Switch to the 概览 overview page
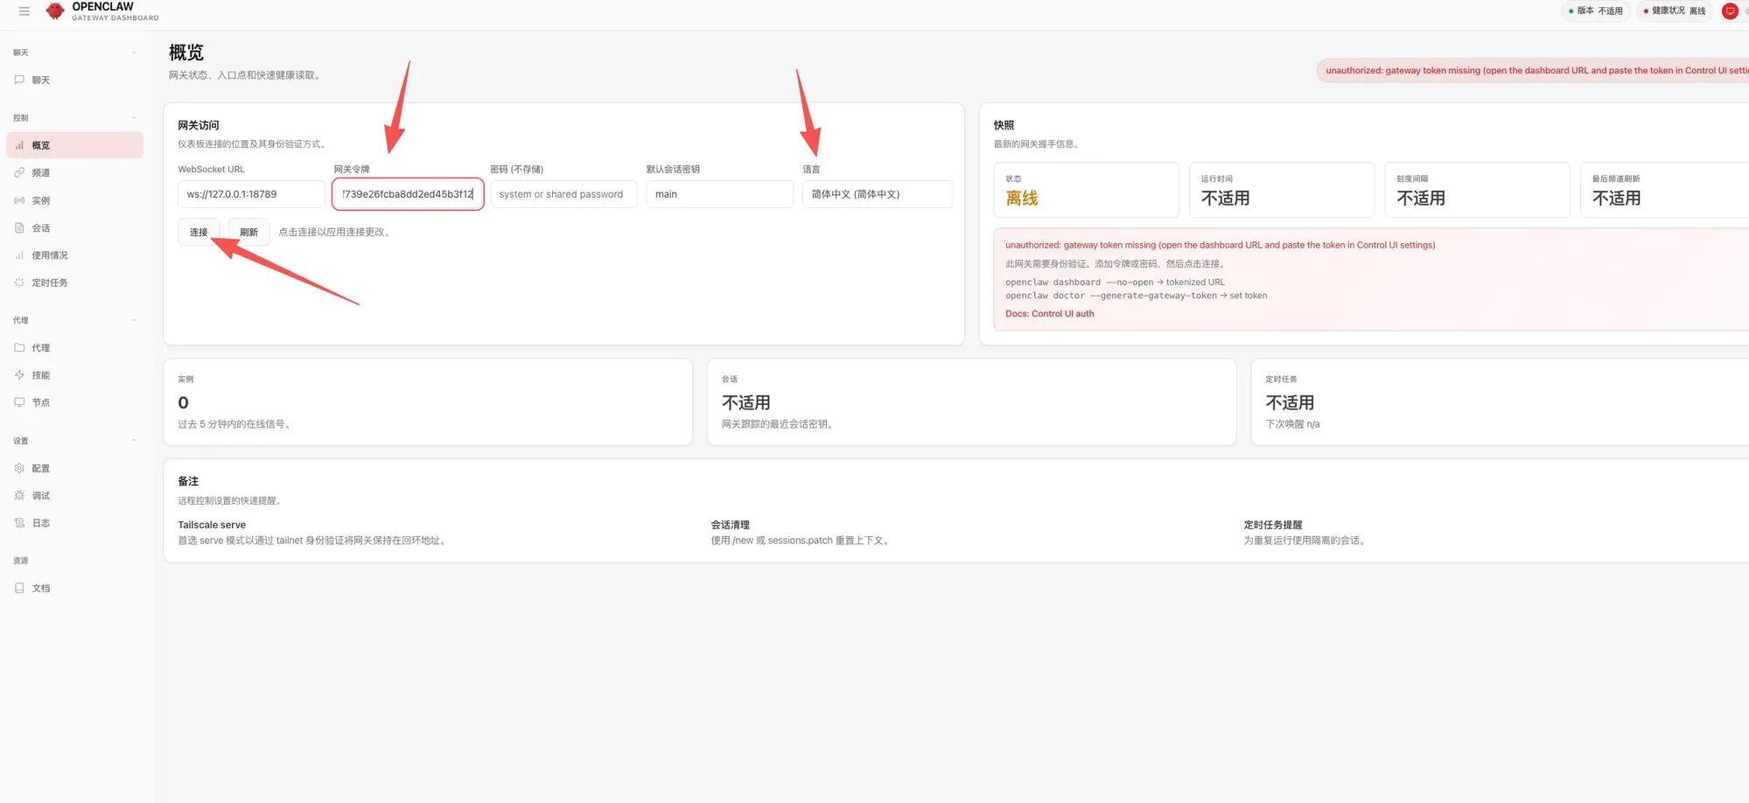The image size is (1749, 803). point(40,144)
